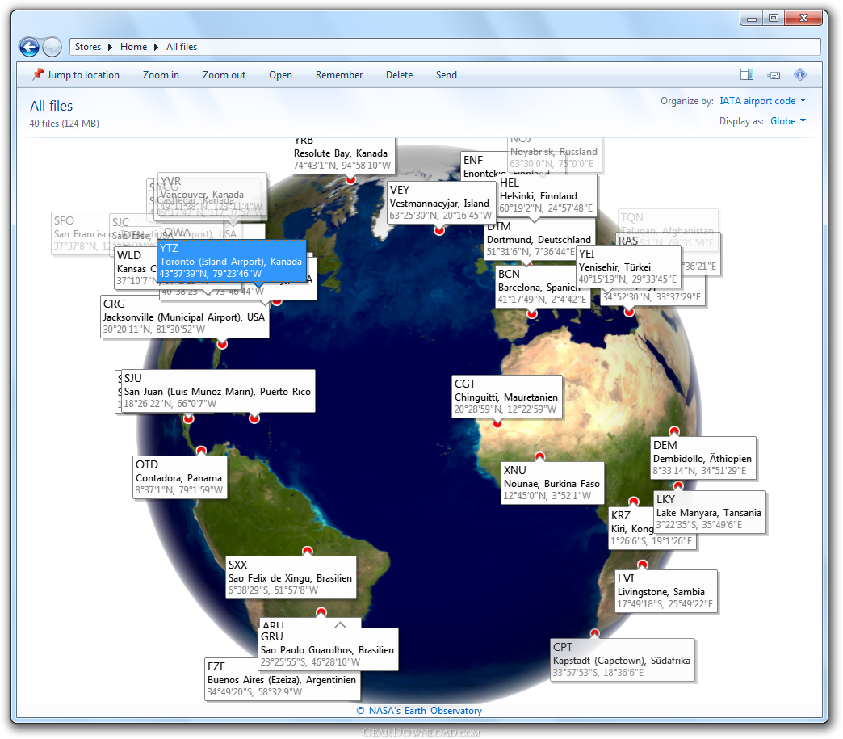Open the Display as Globe dropdown
The image size is (843, 739).
(x=788, y=121)
